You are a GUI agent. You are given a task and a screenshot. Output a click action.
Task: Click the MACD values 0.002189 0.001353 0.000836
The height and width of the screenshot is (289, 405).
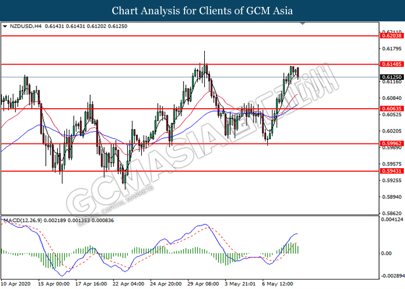79,220
